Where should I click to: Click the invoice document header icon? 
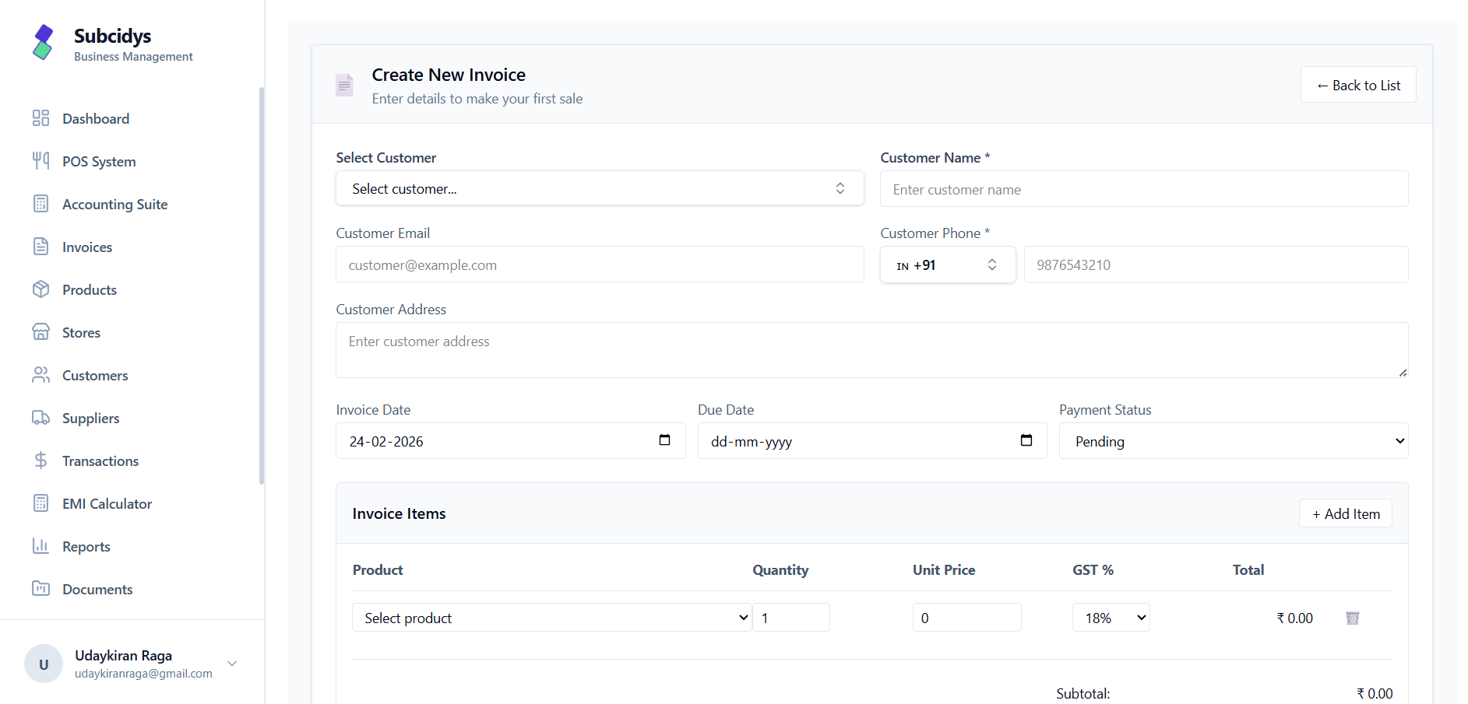click(x=344, y=85)
